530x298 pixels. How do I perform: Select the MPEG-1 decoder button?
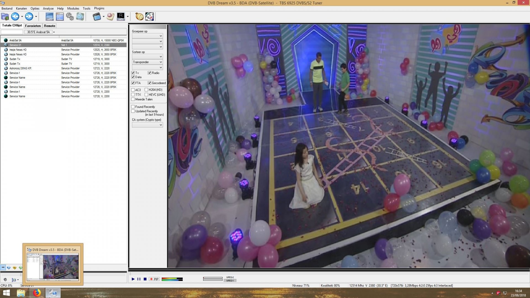click(230, 281)
